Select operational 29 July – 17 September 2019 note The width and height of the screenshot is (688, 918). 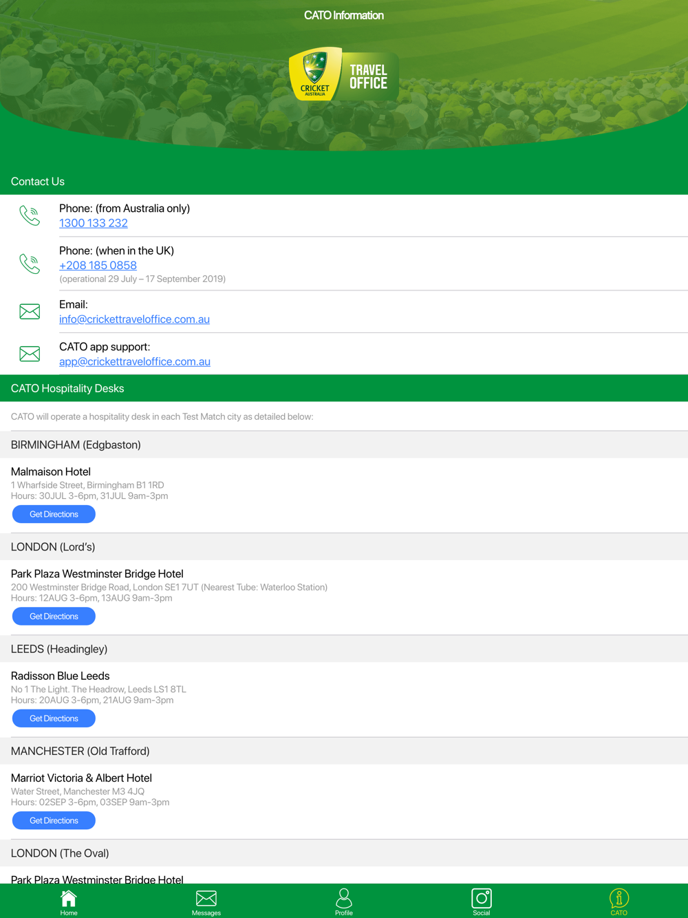coord(142,279)
